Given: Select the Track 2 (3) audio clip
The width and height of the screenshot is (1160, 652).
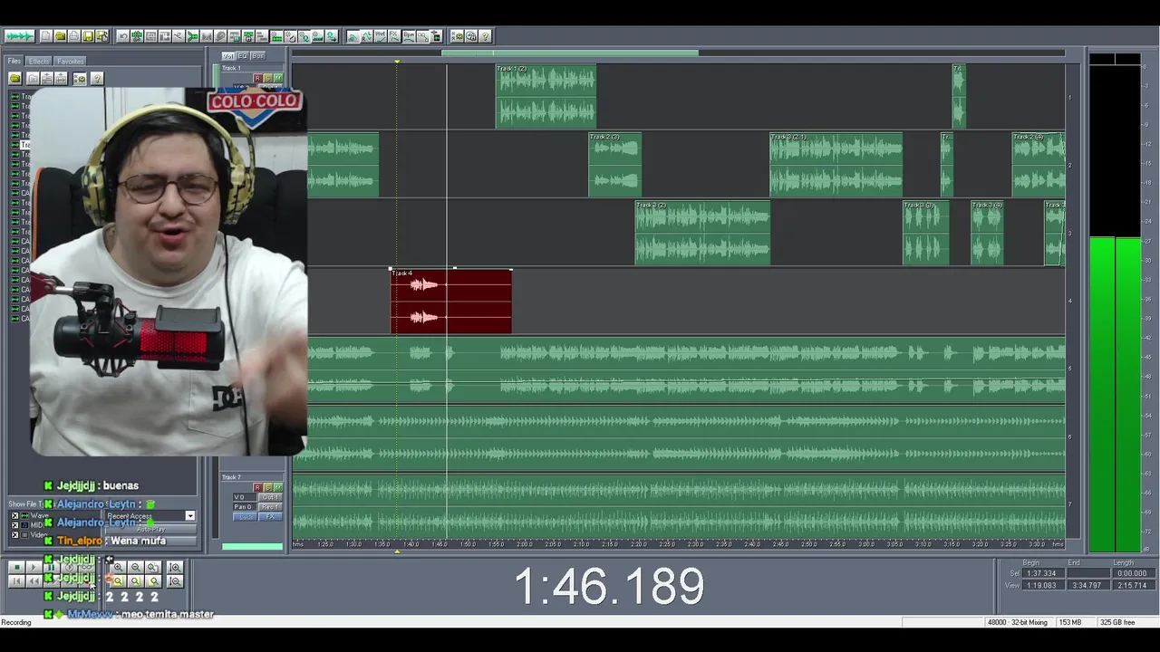Looking at the screenshot, I should [614, 164].
